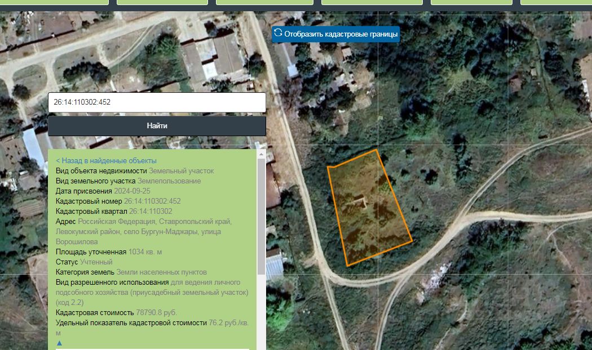
Task: Click the Площадь уточненная value 1034 кв. м
Action: tap(145, 252)
